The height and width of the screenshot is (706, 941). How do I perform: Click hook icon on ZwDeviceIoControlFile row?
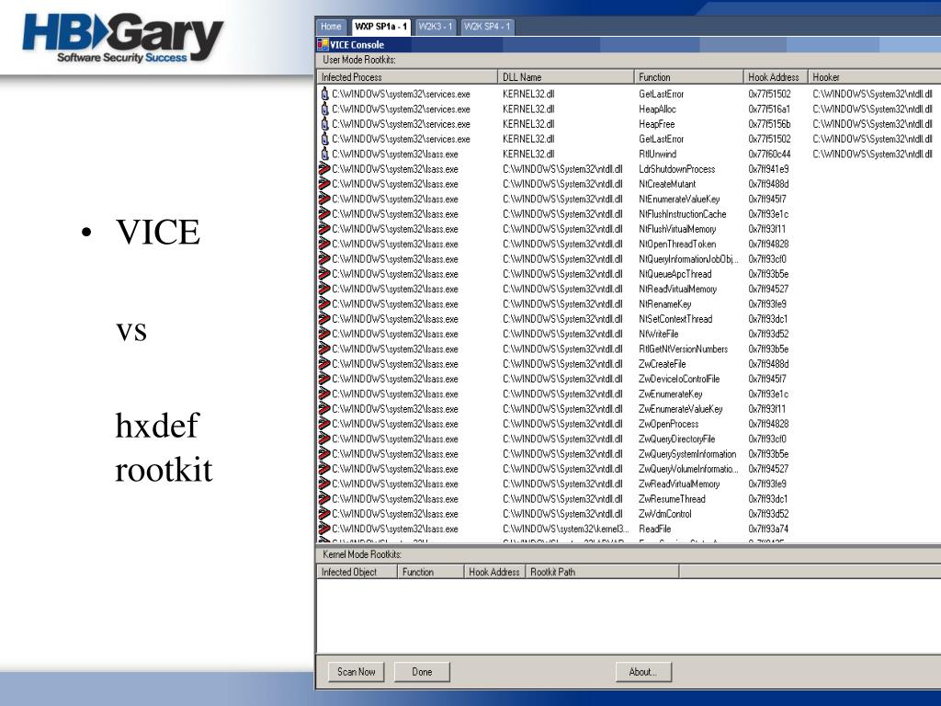(324, 379)
